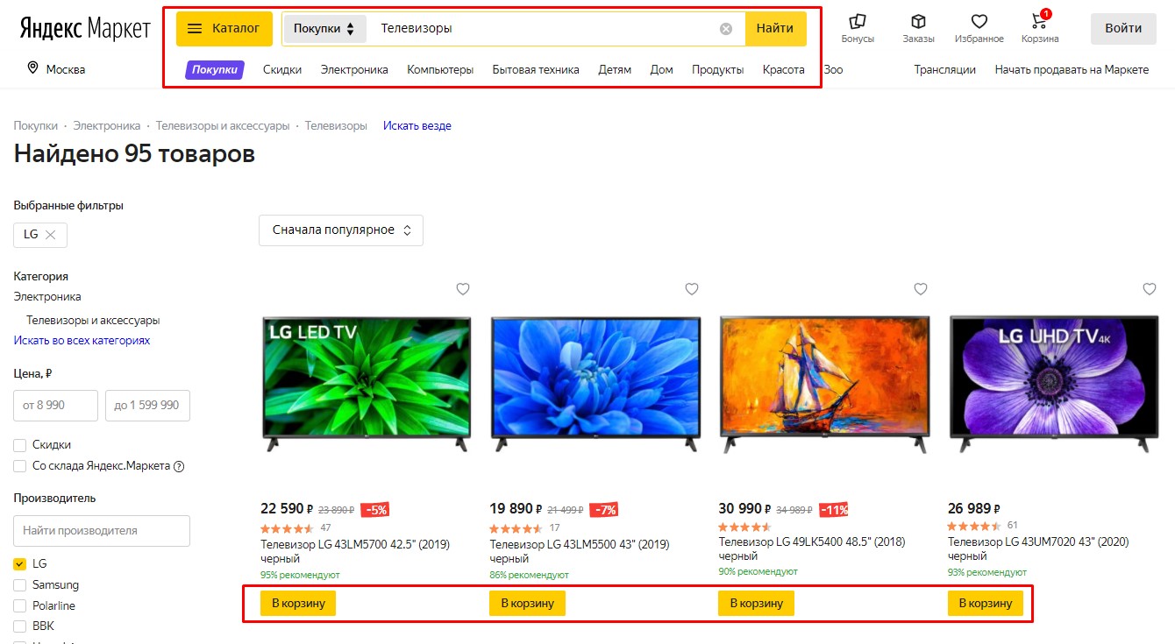Viewport: 1175px width, 644px height.
Task: Open the Бонусы bonuses icon
Action: [x=858, y=22]
